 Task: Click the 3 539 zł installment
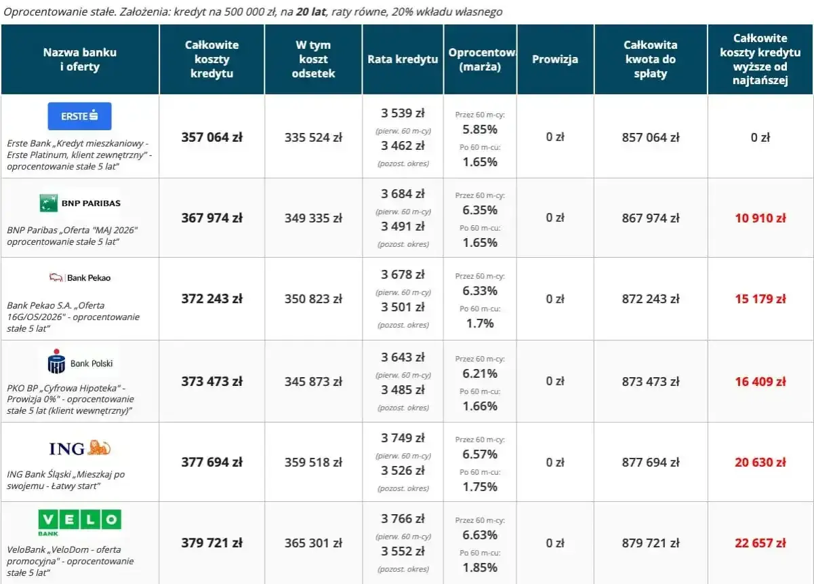pos(403,113)
